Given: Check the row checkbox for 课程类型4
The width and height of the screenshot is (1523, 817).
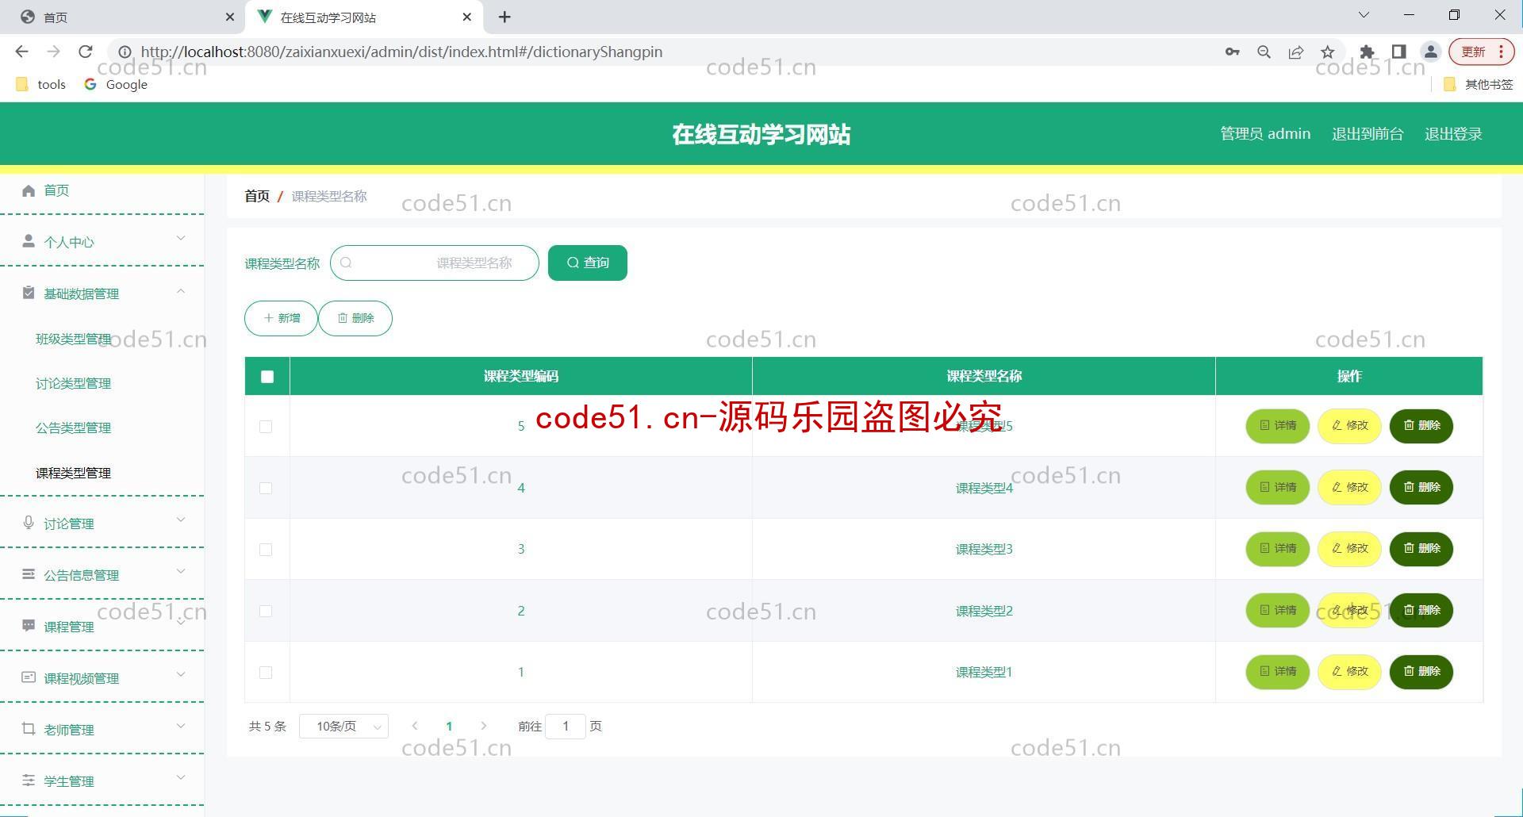Looking at the screenshot, I should 266,488.
